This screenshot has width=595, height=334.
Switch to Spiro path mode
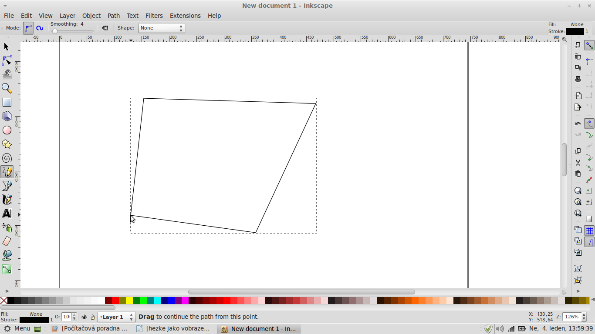click(40, 28)
